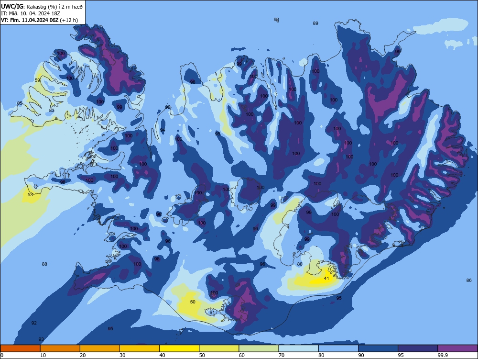This screenshot has height=359, width=478.
Task: Select the bright yellow 40–50 legend swatch
Action: coord(179,348)
